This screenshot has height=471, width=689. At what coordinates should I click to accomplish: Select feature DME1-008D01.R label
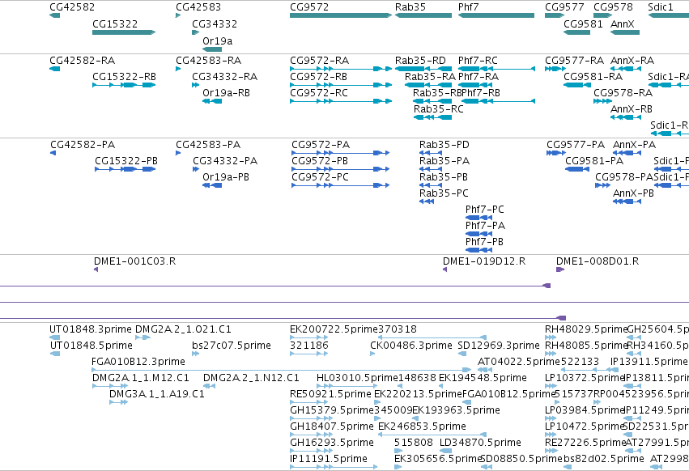click(x=598, y=261)
